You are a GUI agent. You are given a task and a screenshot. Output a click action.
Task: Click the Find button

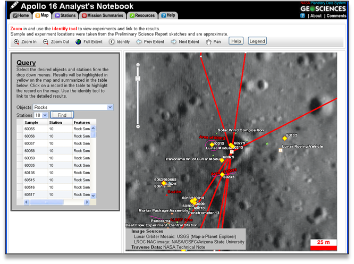tap(62, 115)
